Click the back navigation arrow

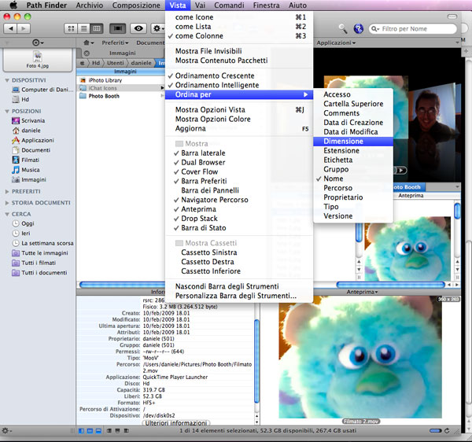[x=10, y=28]
